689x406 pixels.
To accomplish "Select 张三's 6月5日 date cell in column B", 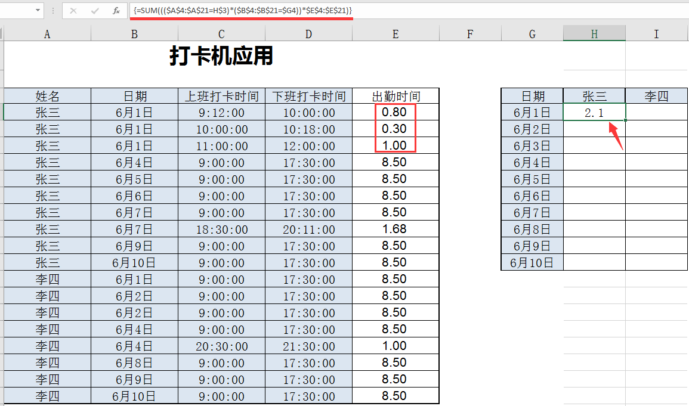I will 134,179.
